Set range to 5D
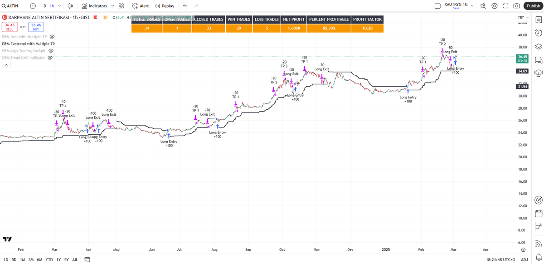The image size is (544, 264). tap(14, 259)
